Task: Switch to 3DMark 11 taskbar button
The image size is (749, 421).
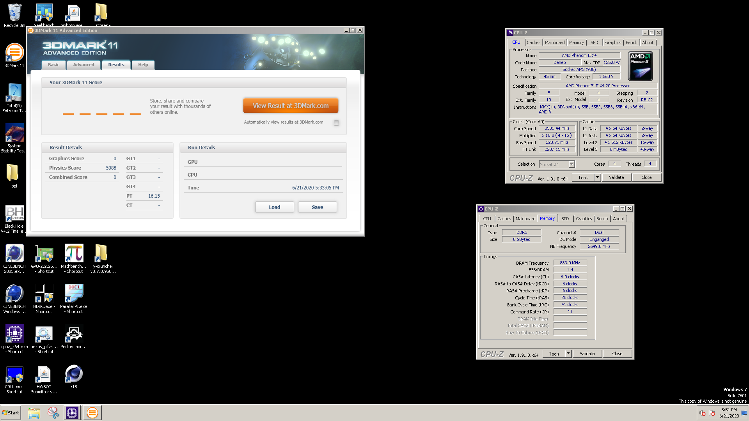Action: pyautogui.click(x=92, y=413)
